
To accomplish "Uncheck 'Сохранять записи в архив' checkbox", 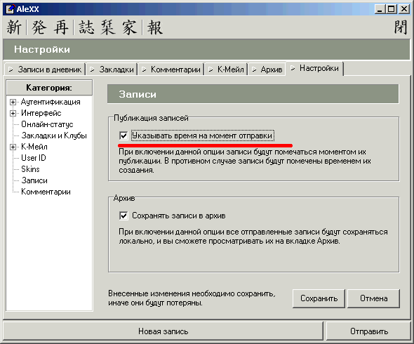I will tap(123, 216).
